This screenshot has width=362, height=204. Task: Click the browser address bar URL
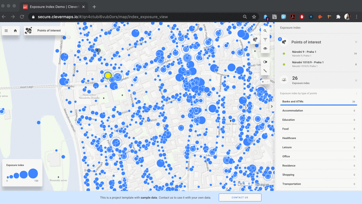point(103,17)
